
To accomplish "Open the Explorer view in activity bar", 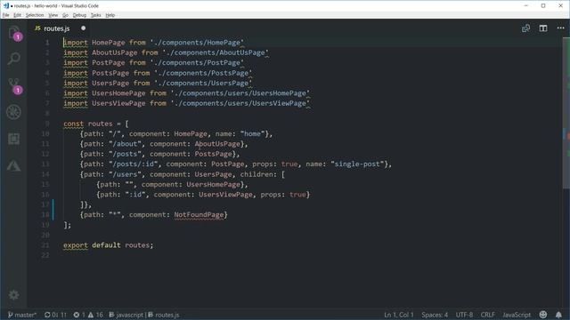I will pyautogui.click(x=14, y=32).
